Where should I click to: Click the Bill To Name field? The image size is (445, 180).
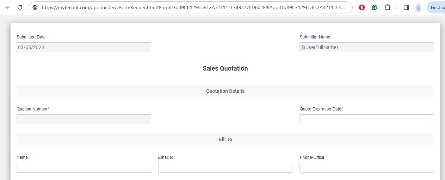click(84, 168)
